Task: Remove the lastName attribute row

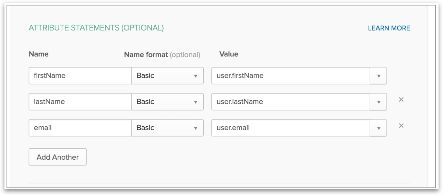Action: [x=401, y=100]
